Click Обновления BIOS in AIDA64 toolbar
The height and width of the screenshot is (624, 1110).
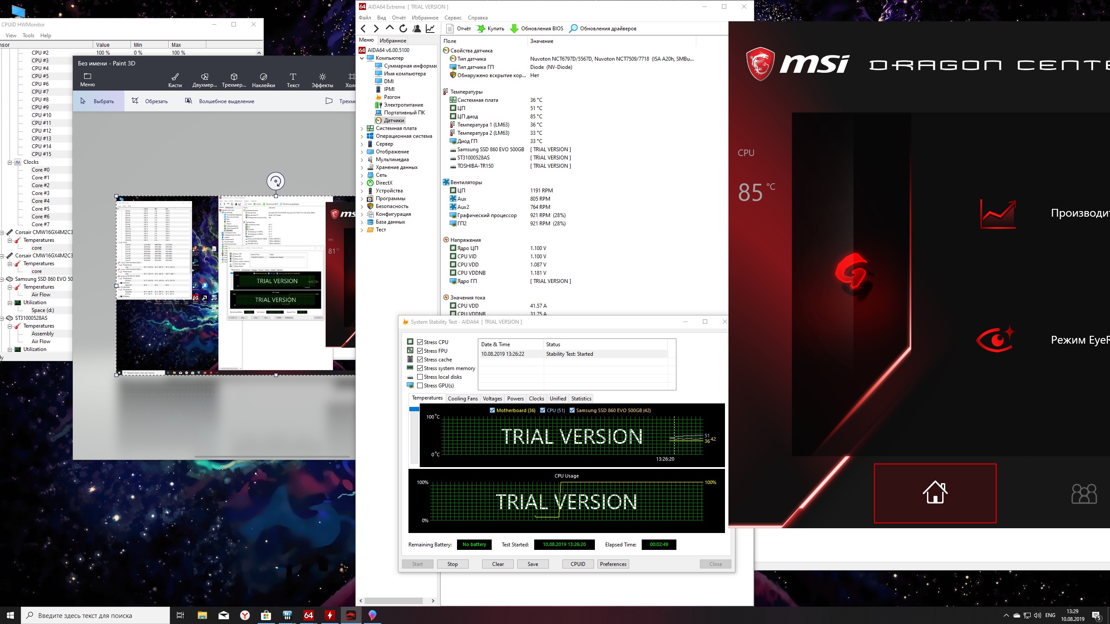(537, 29)
